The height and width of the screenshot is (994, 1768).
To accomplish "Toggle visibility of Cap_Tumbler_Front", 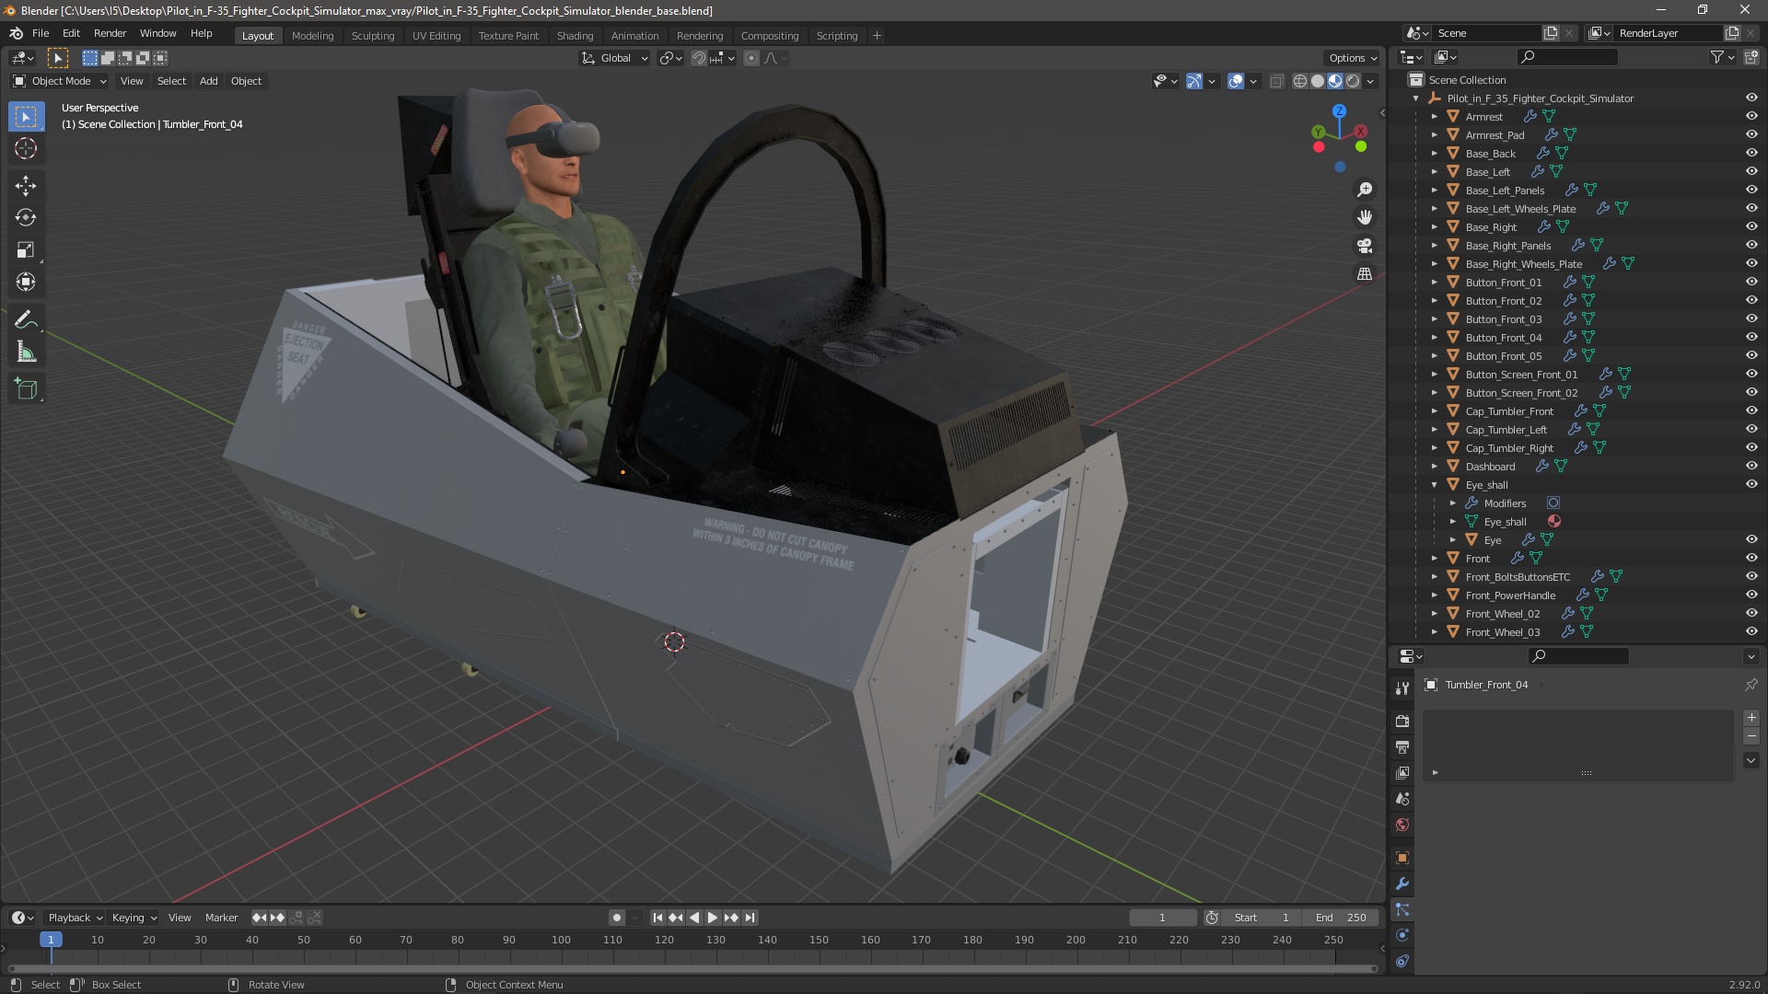I will click(x=1751, y=410).
